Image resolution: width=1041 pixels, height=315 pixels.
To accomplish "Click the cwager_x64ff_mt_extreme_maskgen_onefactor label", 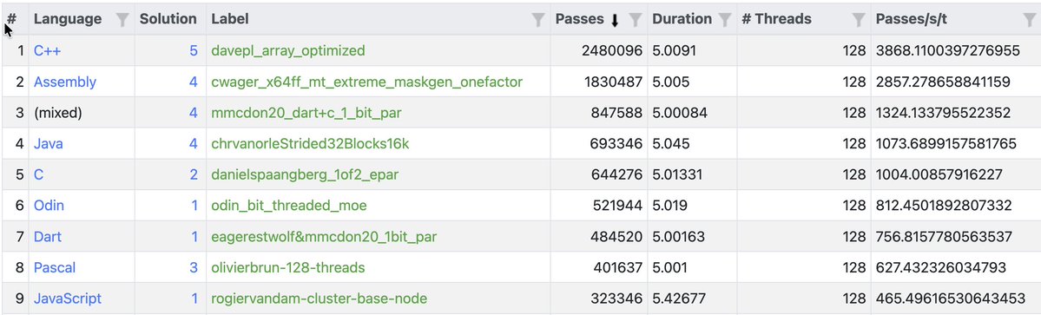I will [x=366, y=82].
